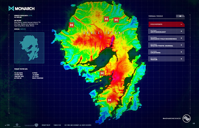Open the Privacy Policy link

(x=46, y=125)
